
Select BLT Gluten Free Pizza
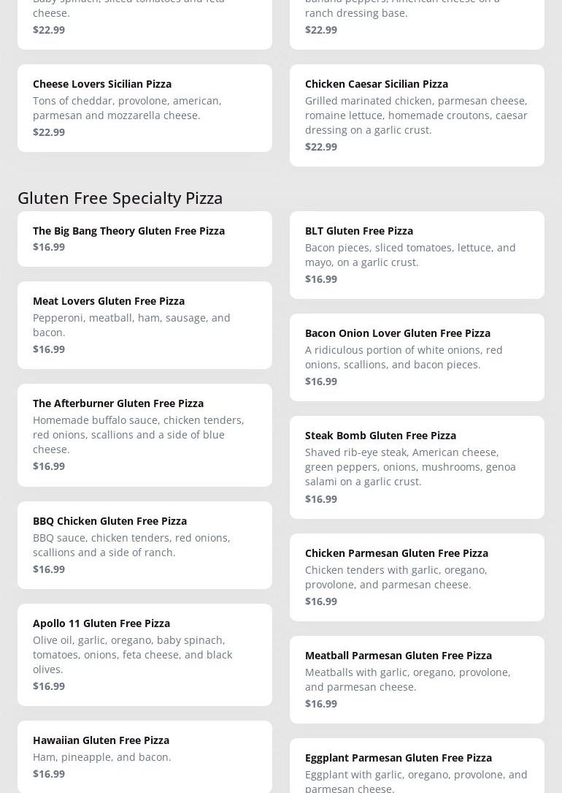358,231
